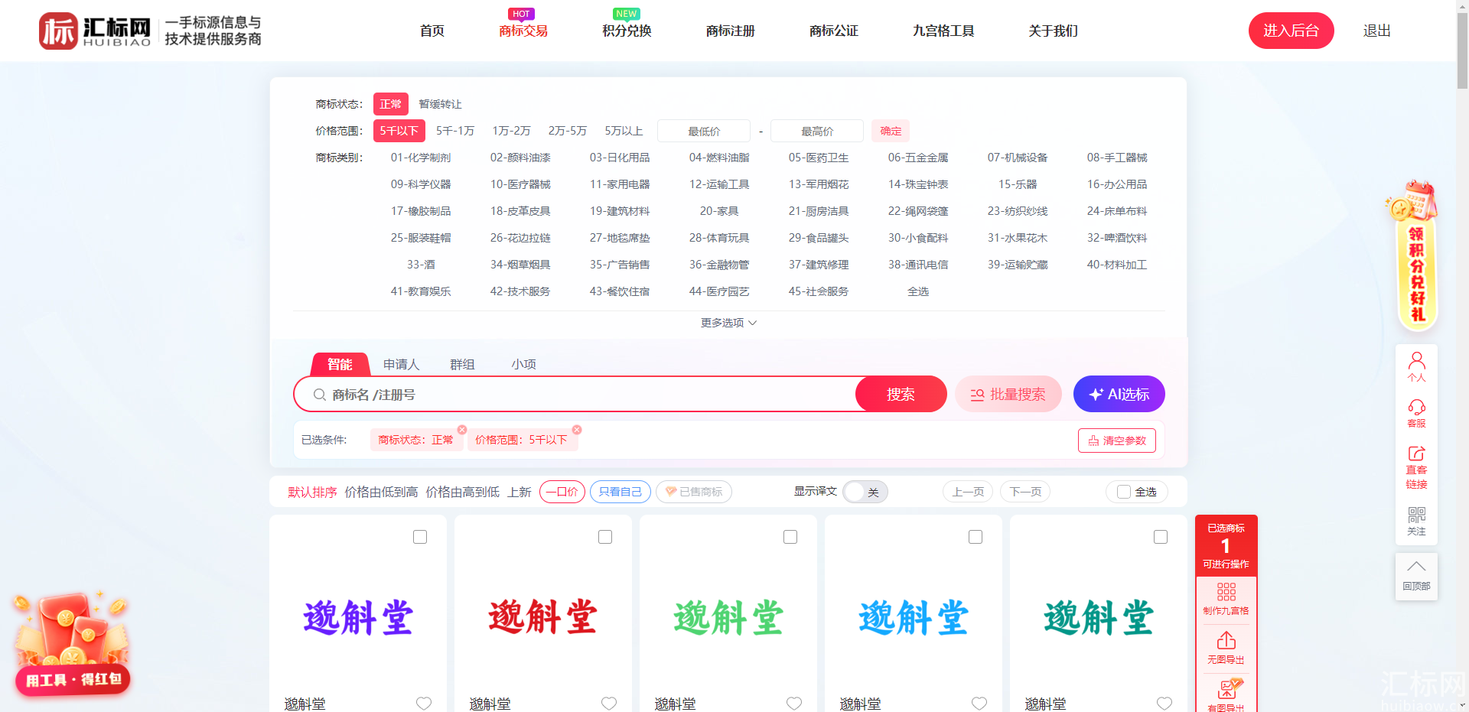Open the red 邈斛堂 trademark thumbnail
The width and height of the screenshot is (1469, 712).
[543, 616]
